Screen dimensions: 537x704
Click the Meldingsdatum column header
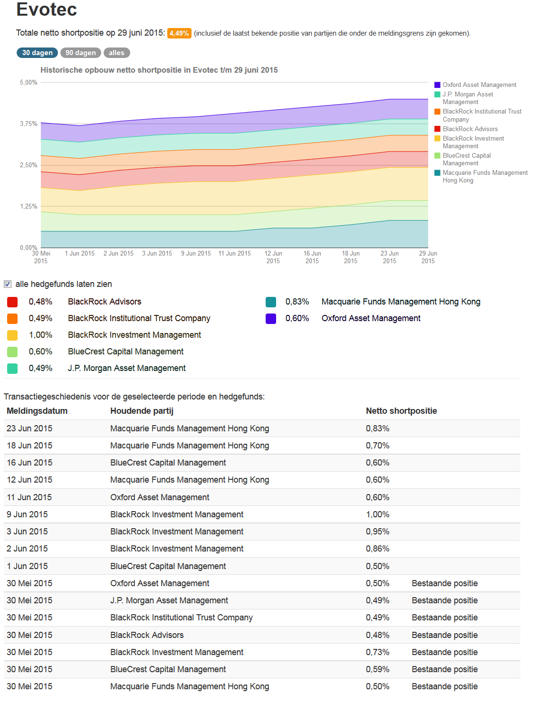coord(37,411)
